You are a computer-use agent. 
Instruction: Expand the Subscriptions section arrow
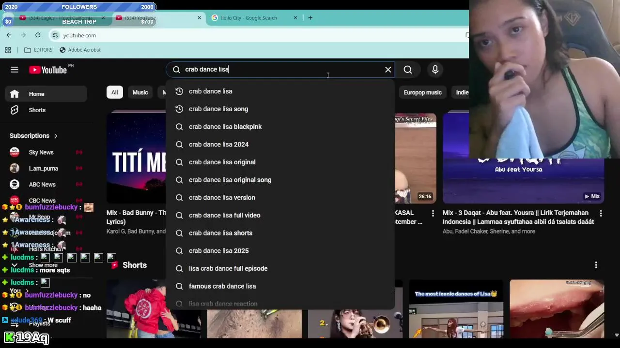(56, 136)
